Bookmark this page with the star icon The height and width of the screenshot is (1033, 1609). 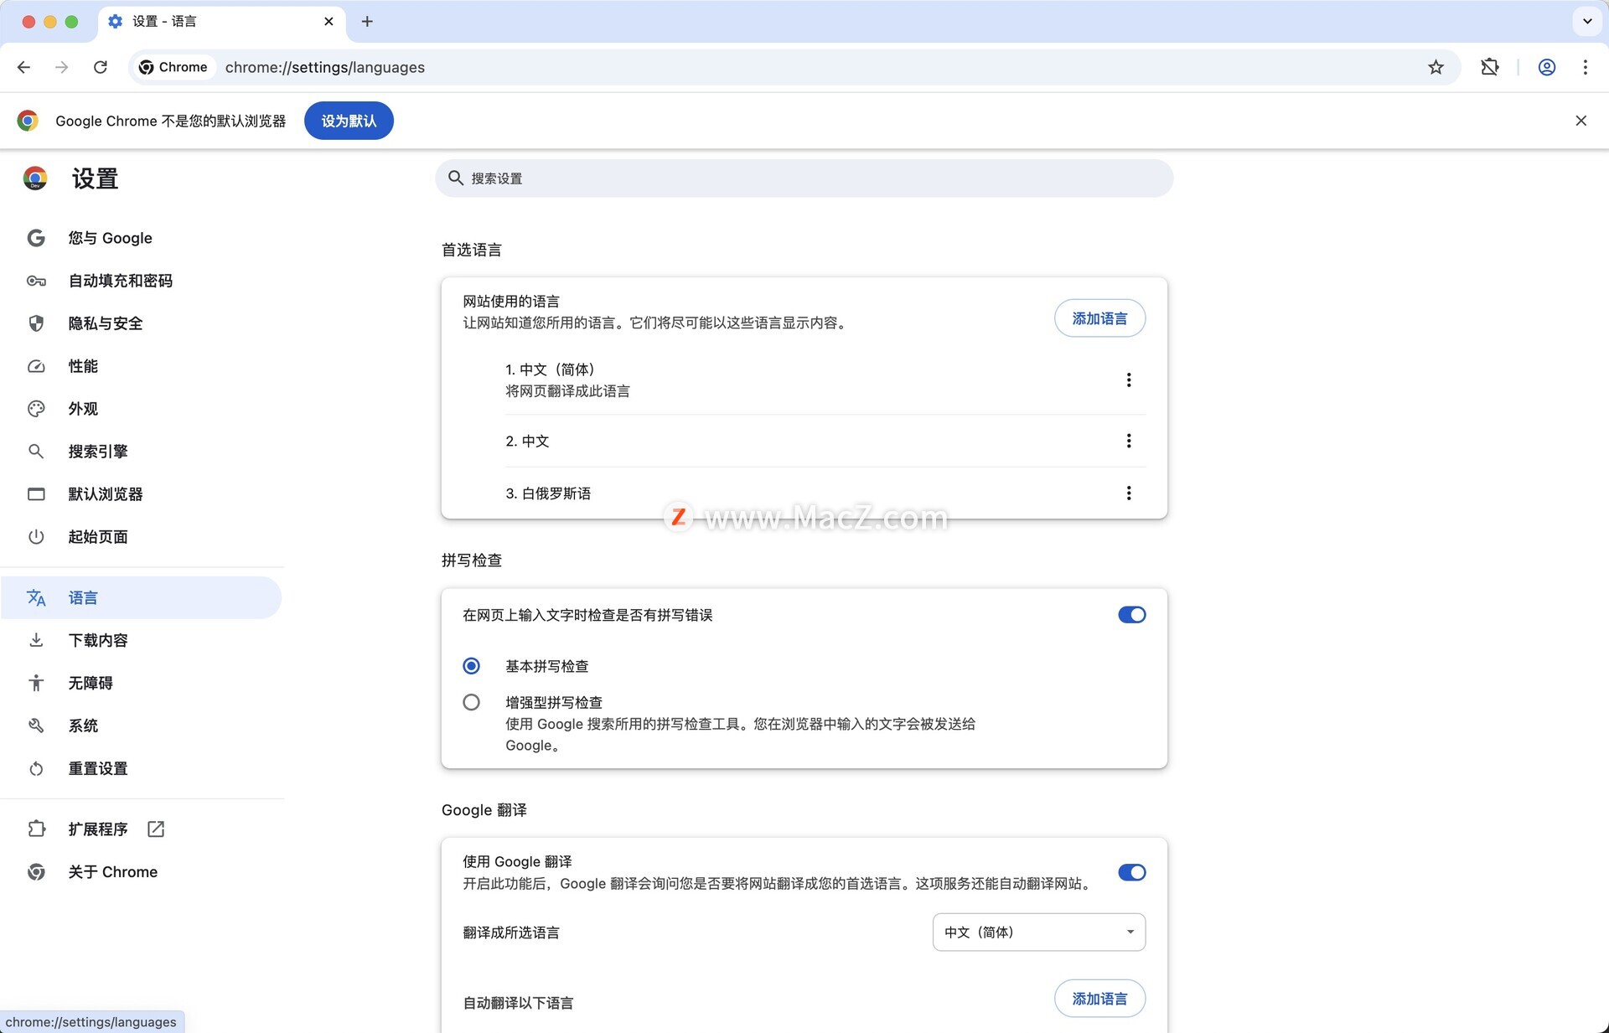coord(1436,67)
